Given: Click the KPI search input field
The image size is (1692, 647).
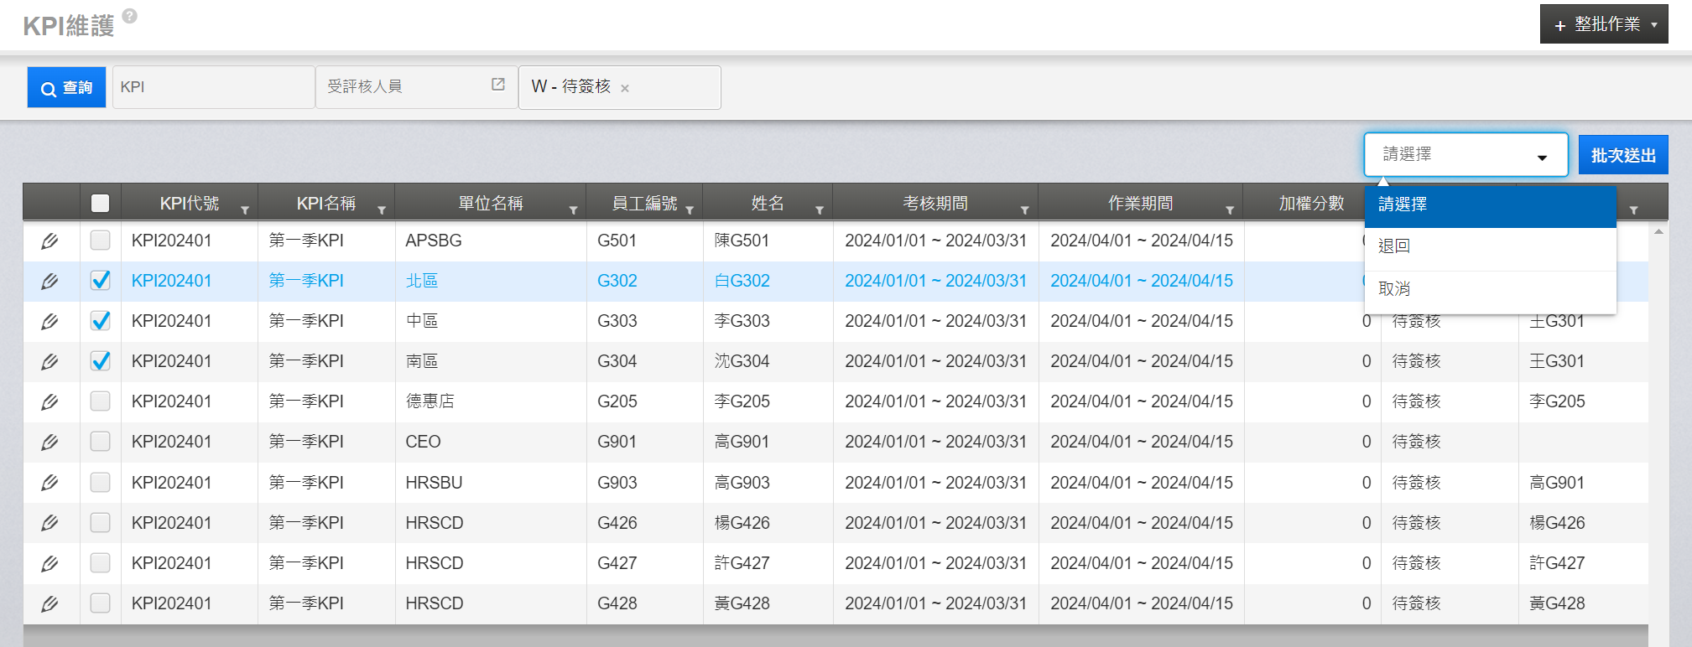Looking at the screenshot, I should [213, 87].
